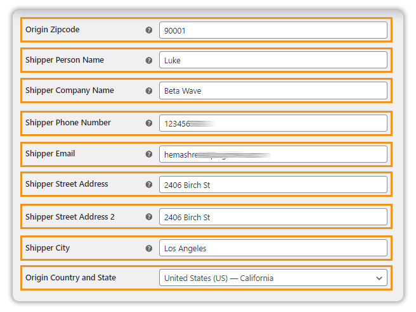Click the chevron arrow on the country selector
This screenshot has height=312, width=416.
tap(379, 278)
